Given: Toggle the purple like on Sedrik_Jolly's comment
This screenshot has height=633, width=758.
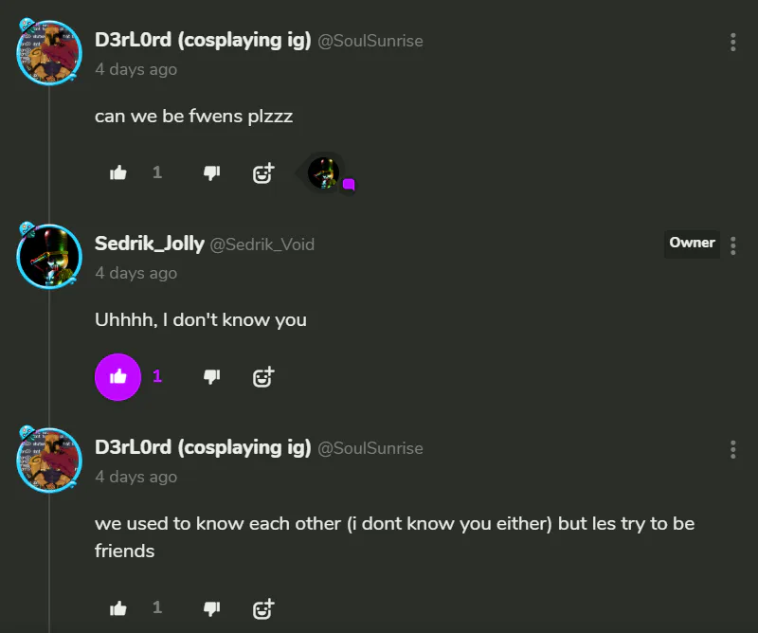Looking at the screenshot, I should [x=118, y=376].
